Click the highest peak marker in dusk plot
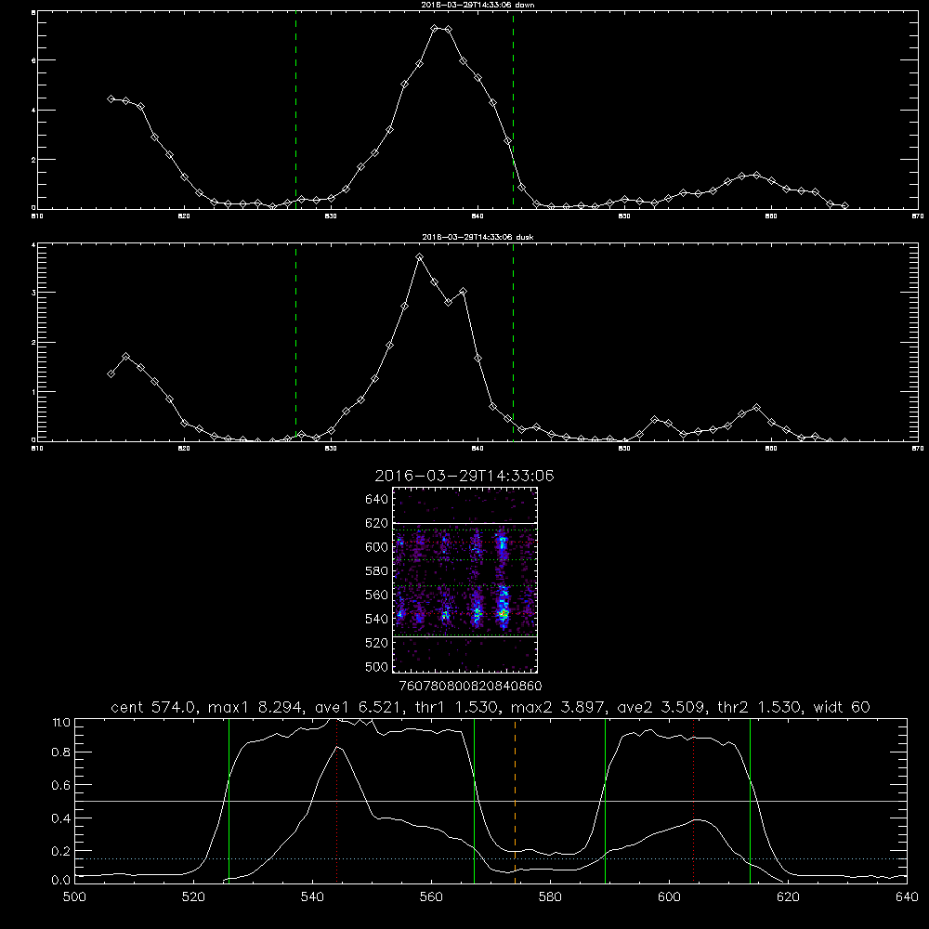 [420, 257]
